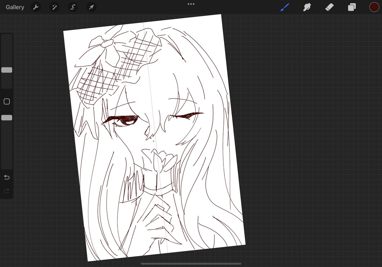
Task: Activate the Transform arrow tool
Action: click(x=92, y=7)
